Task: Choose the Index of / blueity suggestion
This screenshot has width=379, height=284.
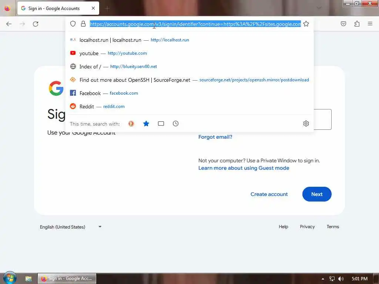Action: coord(189,67)
